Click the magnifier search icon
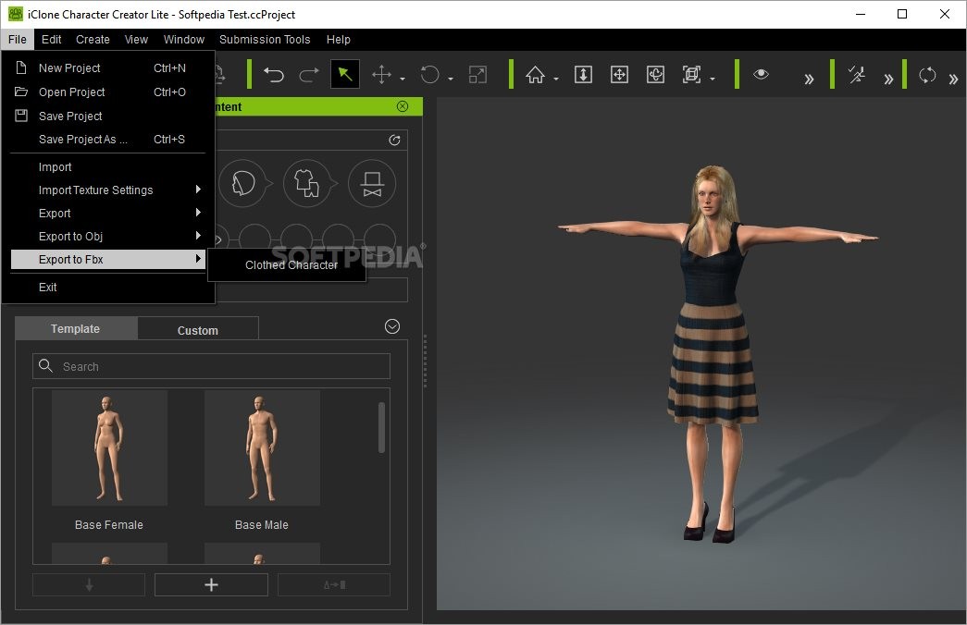Image resolution: width=967 pixels, height=625 pixels. click(x=45, y=365)
